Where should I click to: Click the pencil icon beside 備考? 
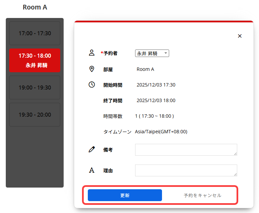[x=92, y=150]
